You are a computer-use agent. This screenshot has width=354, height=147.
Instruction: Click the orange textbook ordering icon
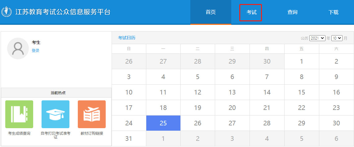(92, 114)
